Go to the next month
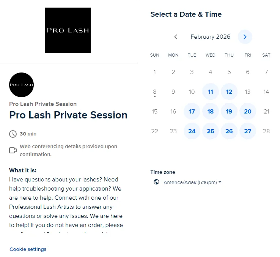 point(245,37)
